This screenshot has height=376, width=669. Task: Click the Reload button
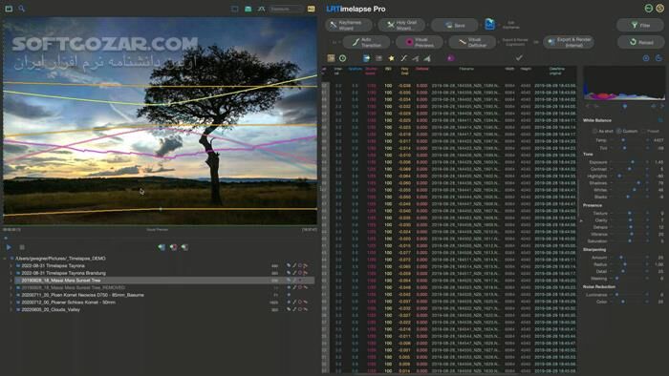(640, 42)
